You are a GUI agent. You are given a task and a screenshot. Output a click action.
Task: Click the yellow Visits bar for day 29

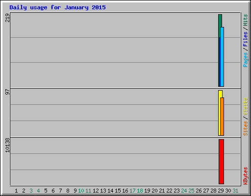click(220, 113)
